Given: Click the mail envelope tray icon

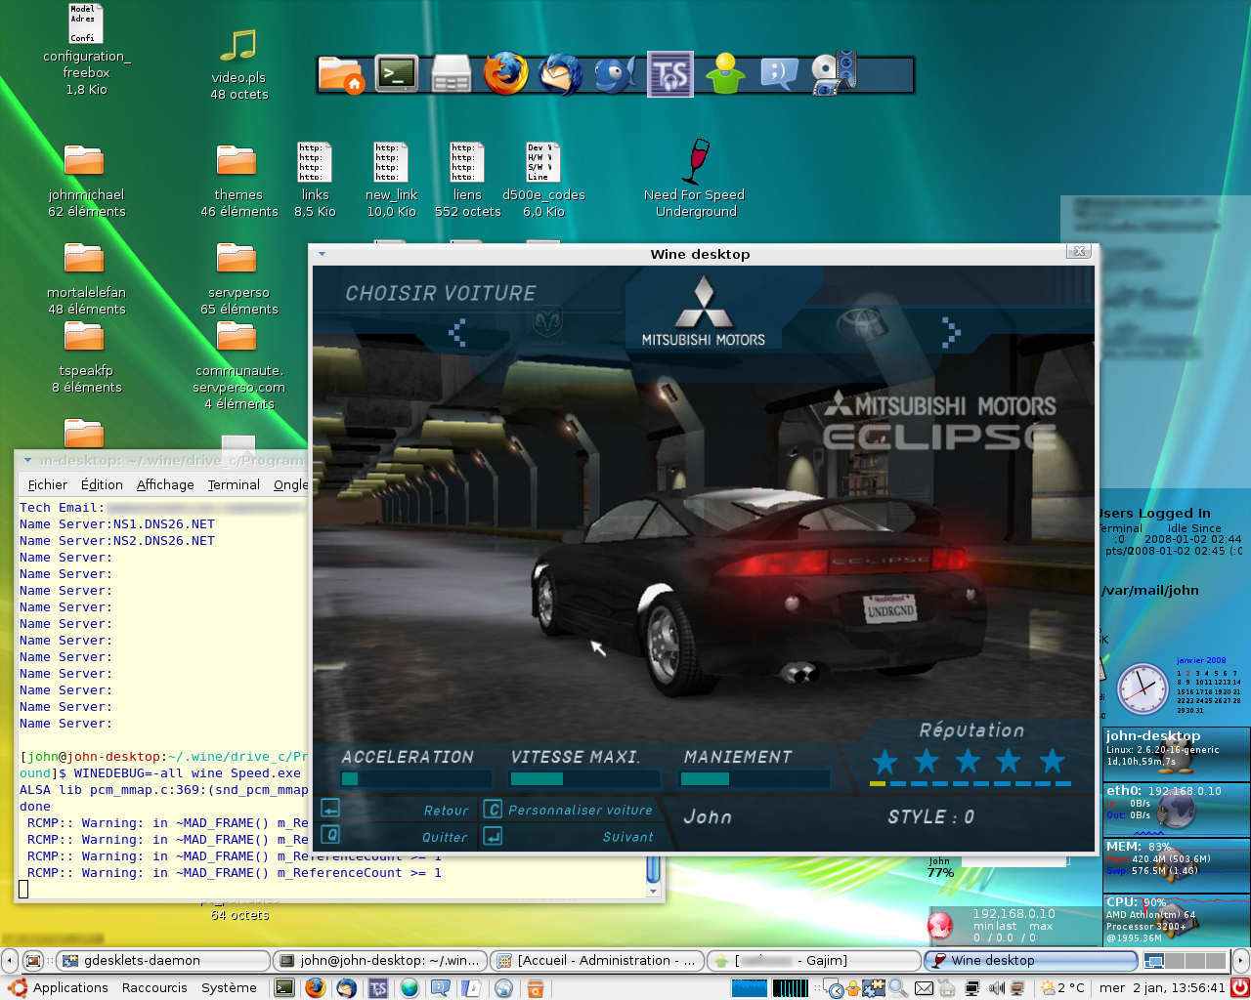Looking at the screenshot, I should point(924,988).
